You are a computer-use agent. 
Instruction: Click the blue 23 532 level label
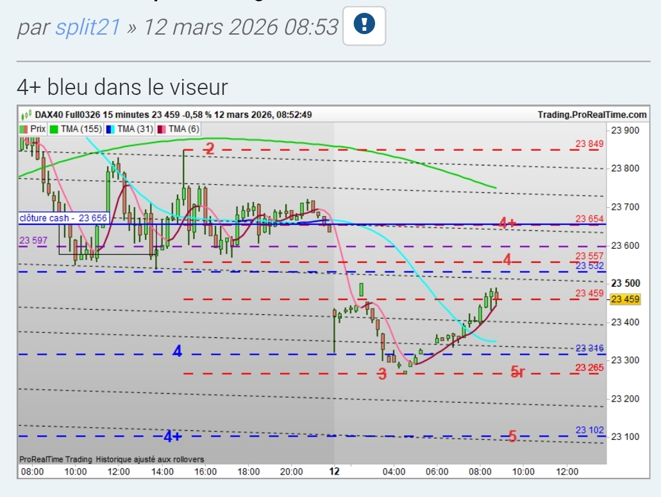click(589, 265)
